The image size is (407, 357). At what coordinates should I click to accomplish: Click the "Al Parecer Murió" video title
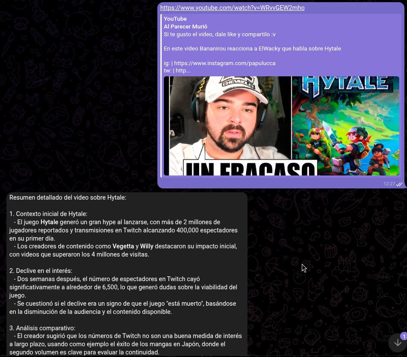pos(185,26)
